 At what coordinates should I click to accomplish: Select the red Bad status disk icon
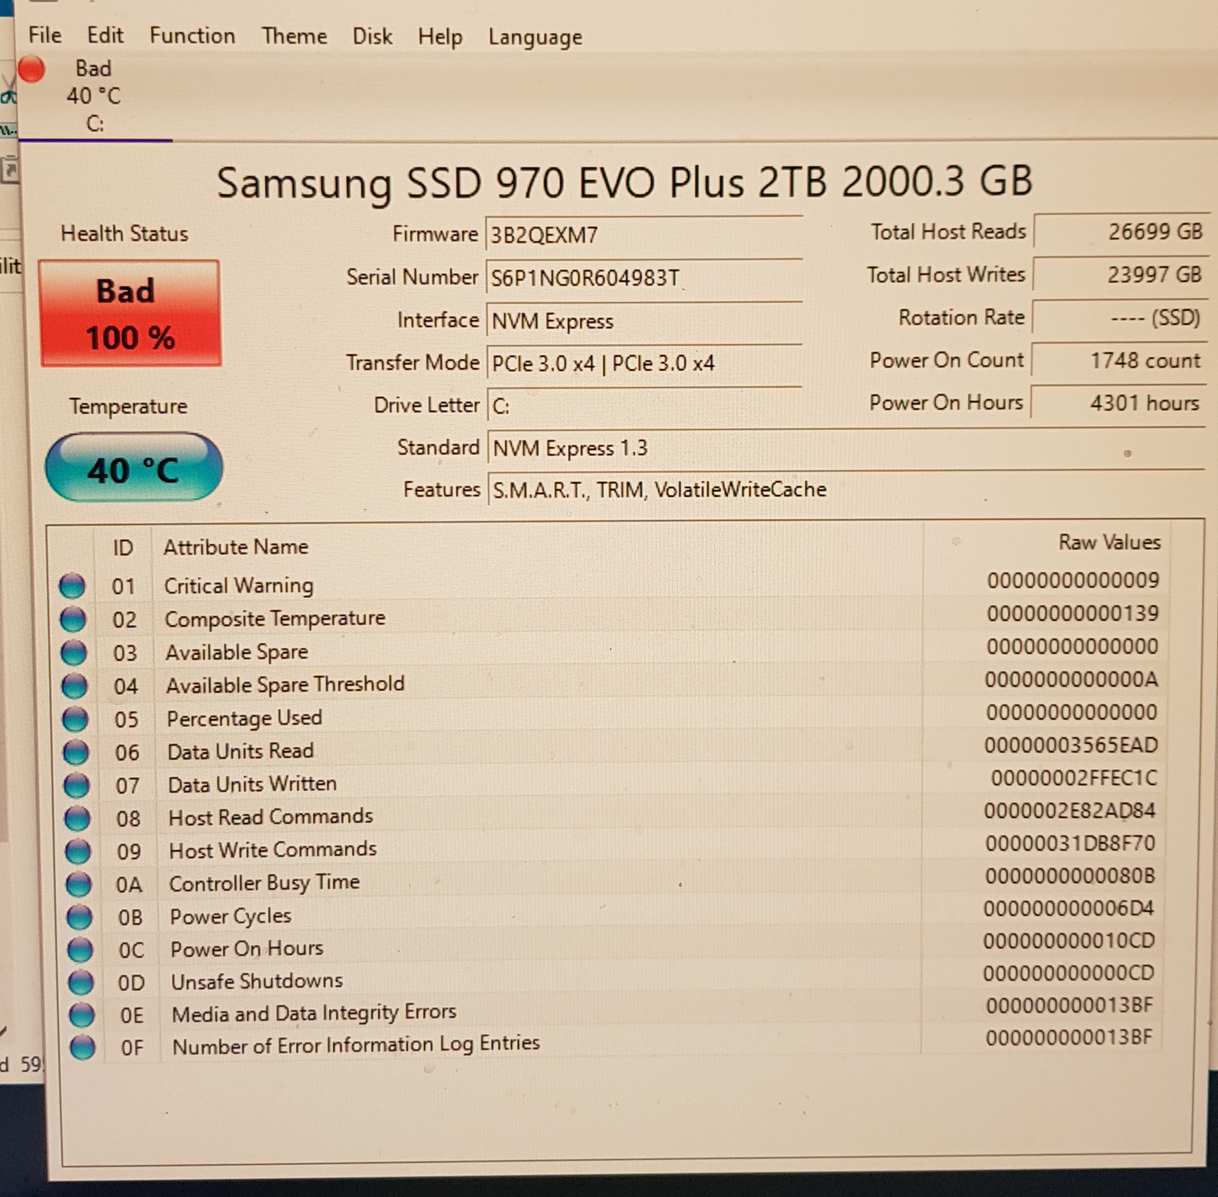click(x=31, y=69)
